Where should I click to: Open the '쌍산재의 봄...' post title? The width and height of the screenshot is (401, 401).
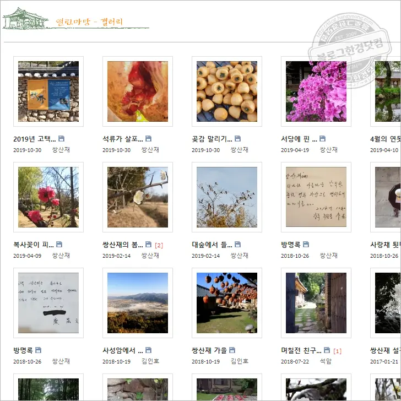(x=123, y=245)
